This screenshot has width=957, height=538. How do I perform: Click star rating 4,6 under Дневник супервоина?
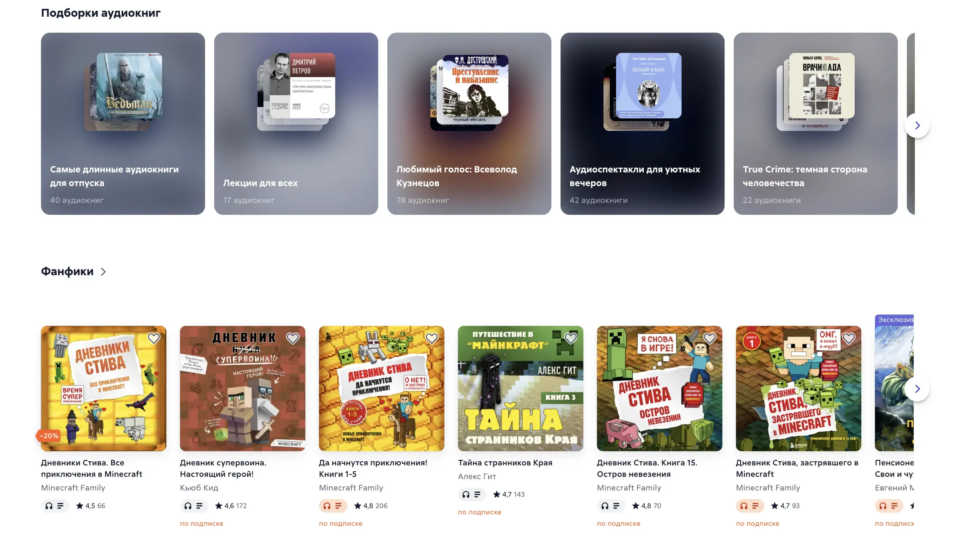pyautogui.click(x=231, y=506)
